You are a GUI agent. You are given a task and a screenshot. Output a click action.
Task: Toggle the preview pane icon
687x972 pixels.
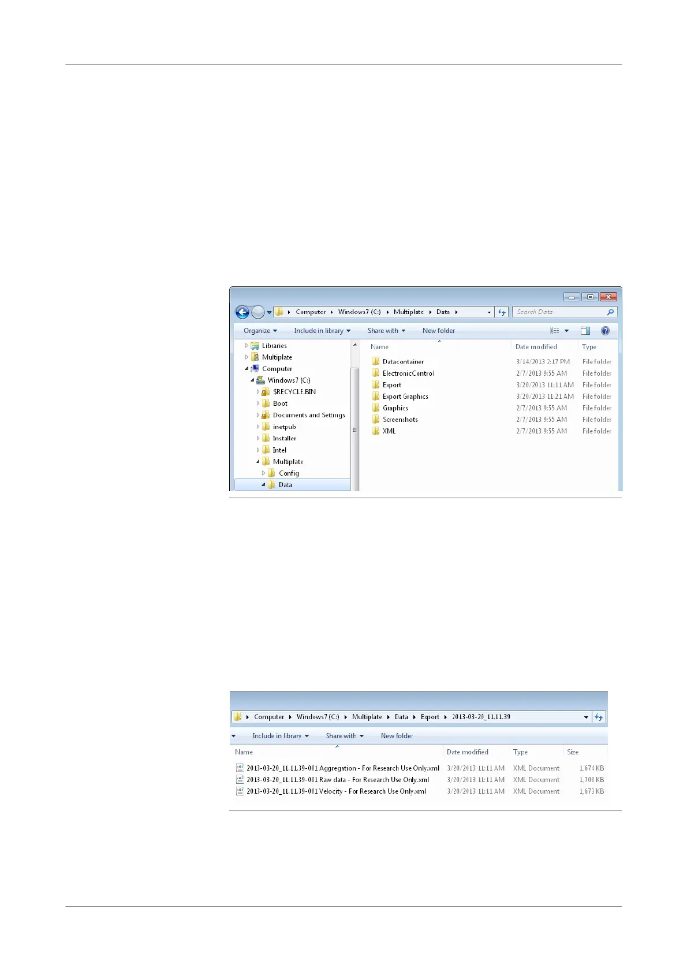(585, 331)
